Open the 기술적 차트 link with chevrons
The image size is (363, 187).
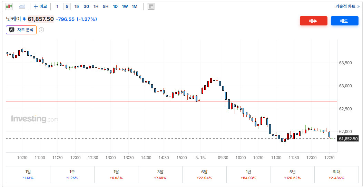(347, 7)
